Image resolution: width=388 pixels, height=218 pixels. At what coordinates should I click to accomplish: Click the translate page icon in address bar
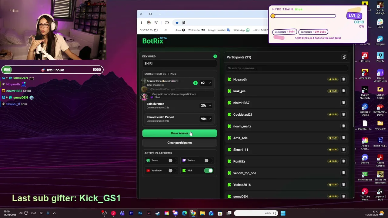(183, 22)
